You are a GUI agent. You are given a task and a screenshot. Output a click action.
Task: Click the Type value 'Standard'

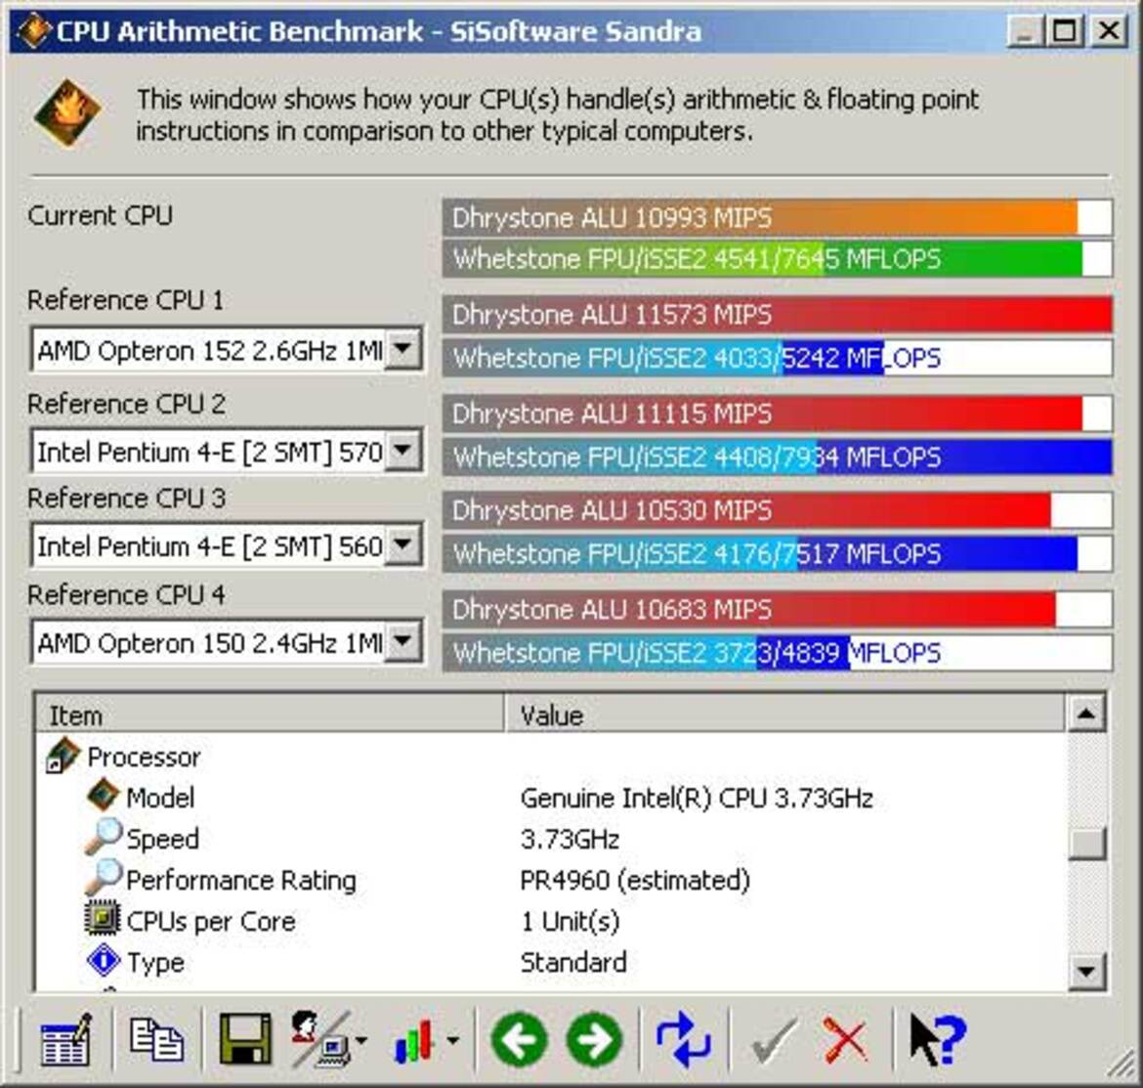tap(572, 963)
